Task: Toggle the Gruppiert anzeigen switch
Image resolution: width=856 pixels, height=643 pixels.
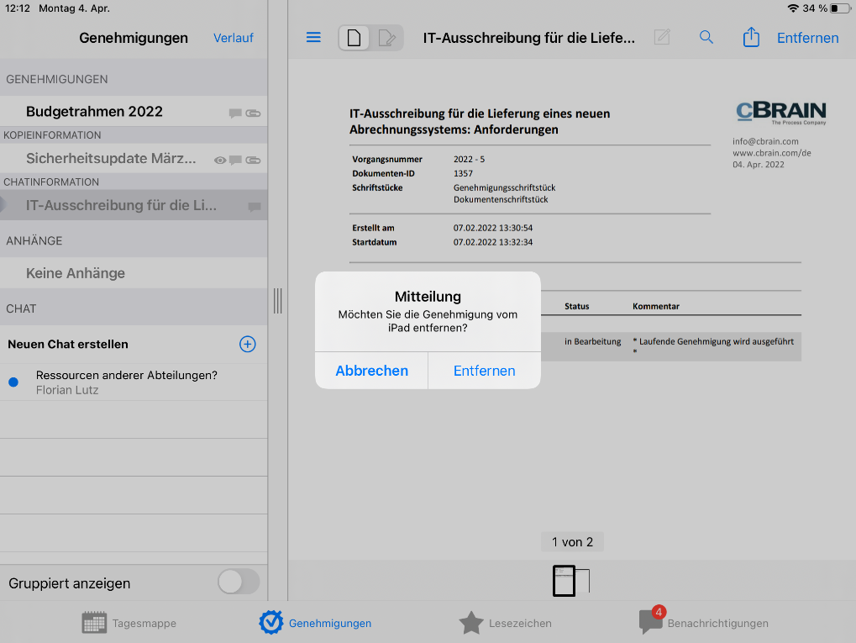Action: pyautogui.click(x=238, y=582)
